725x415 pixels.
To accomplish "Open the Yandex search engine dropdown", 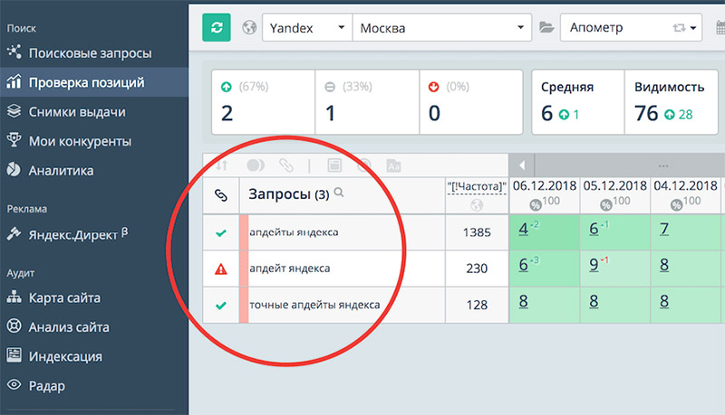I will [307, 28].
